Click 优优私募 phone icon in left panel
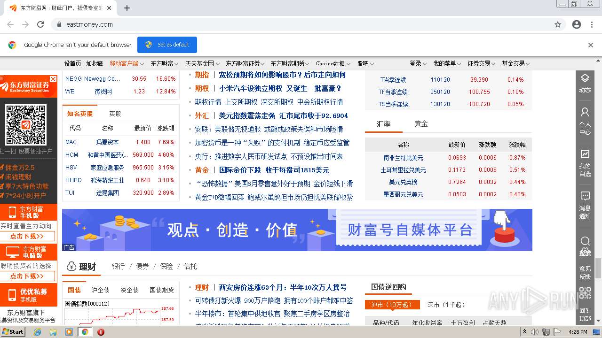This screenshot has height=338, width=602. tap(12, 295)
